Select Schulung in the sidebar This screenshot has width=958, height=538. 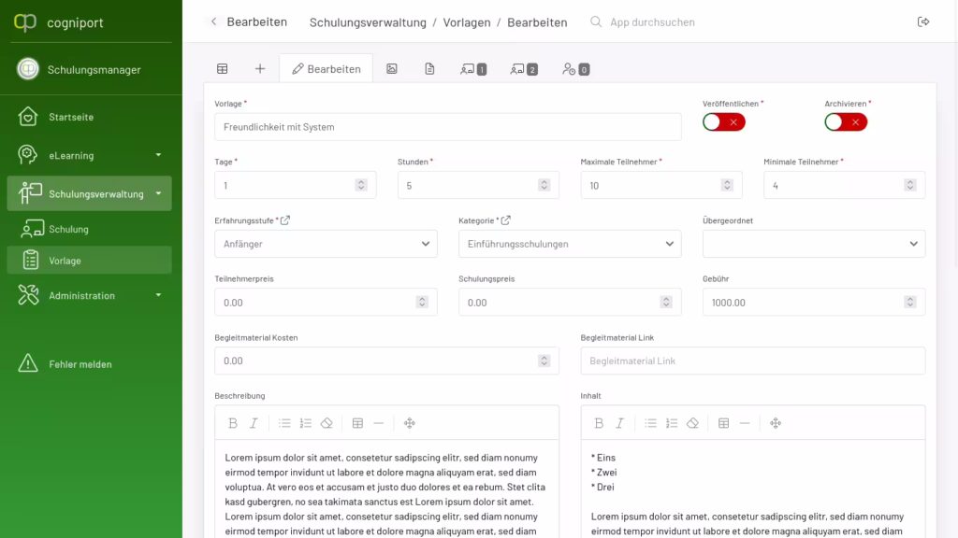pyautogui.click(x=68, y=229)
